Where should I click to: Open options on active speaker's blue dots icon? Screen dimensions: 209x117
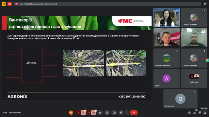coord(177,10)
